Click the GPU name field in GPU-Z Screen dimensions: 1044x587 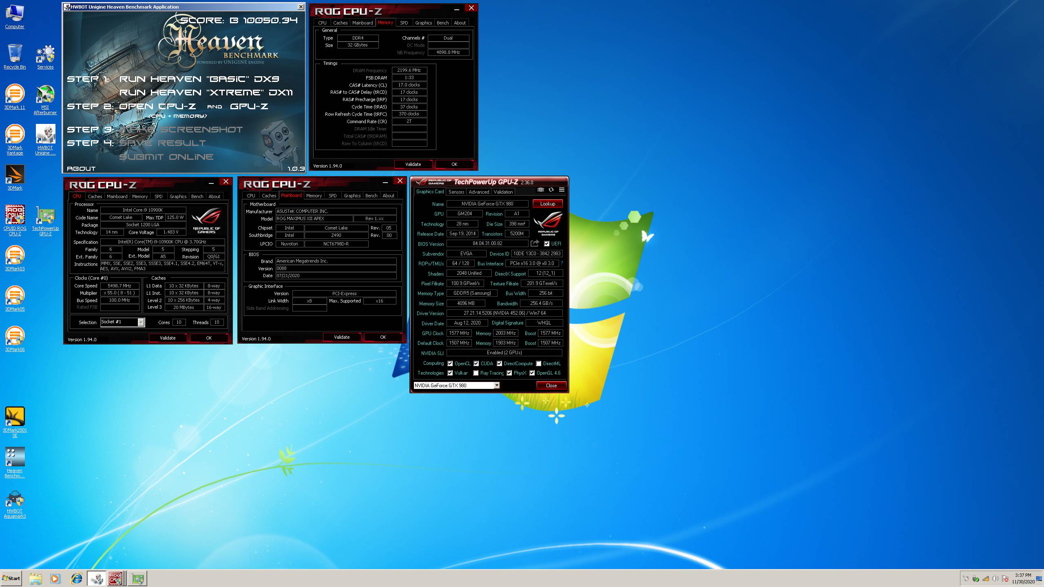(x=487, y=204)
